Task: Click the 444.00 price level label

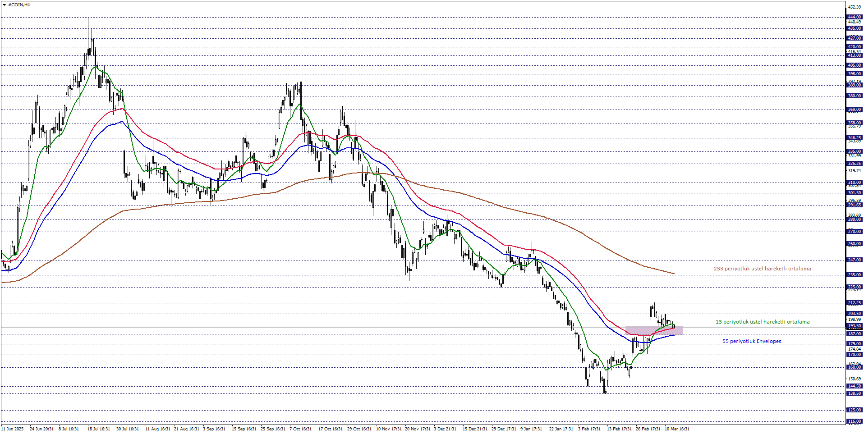Action: click(854, 17)
